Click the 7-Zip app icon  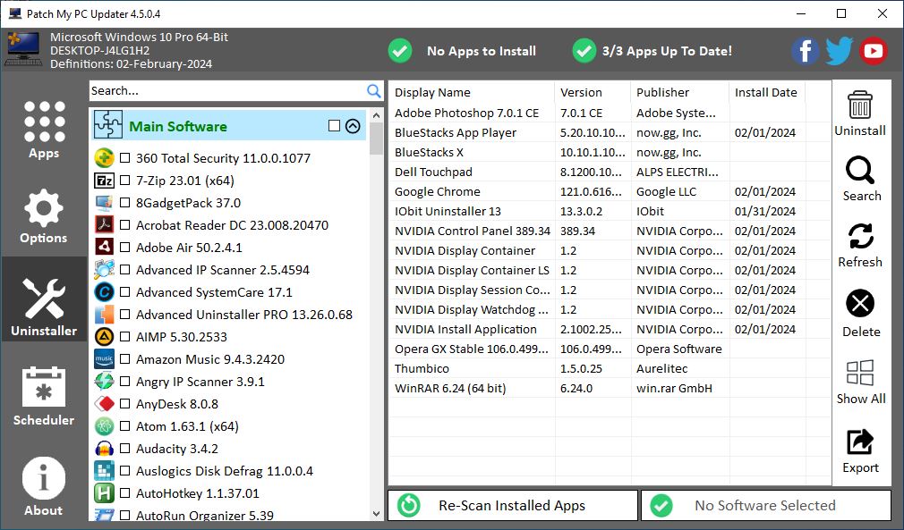(x=105, y=181)
